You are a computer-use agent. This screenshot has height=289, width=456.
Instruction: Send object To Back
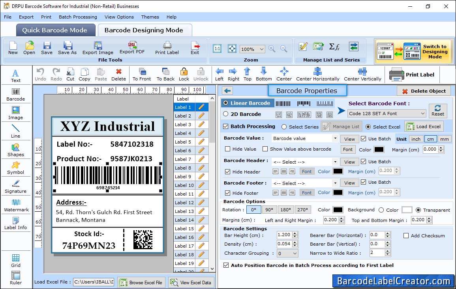point(165,75)
